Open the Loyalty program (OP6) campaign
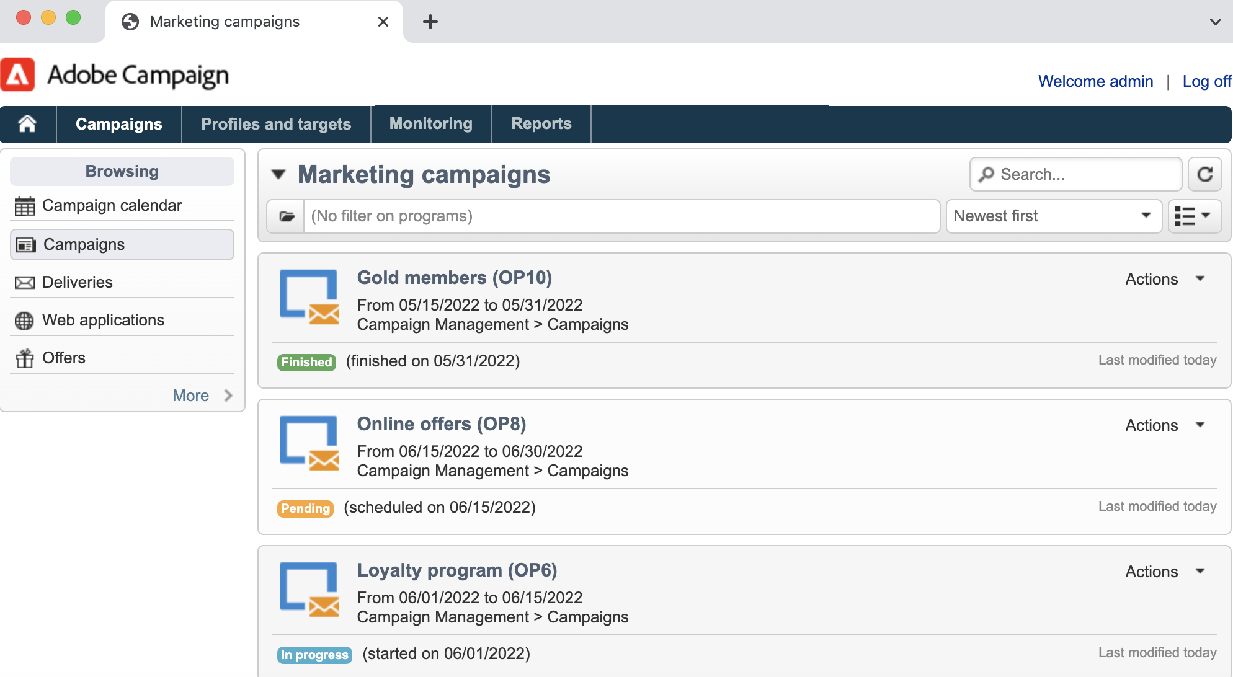The width and height of the screenshot is (1233, 677). pos(456,570)
